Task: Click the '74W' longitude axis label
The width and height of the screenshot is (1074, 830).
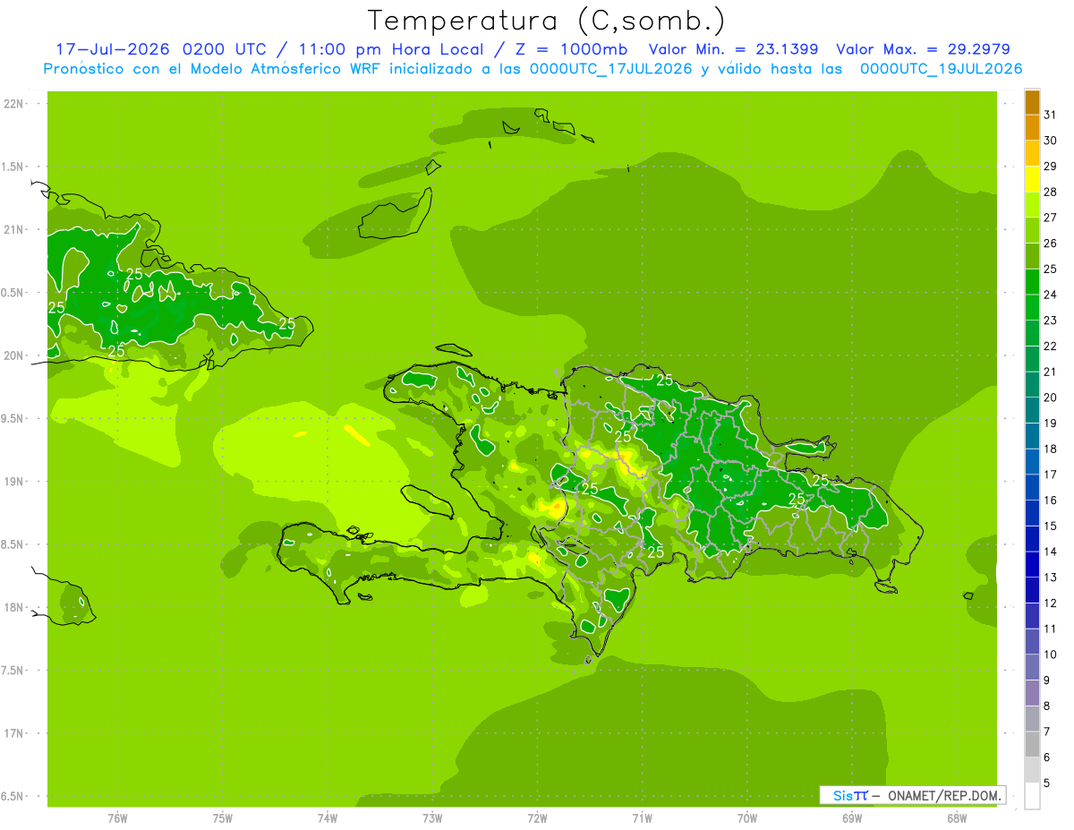Action: tap(328, 818)
